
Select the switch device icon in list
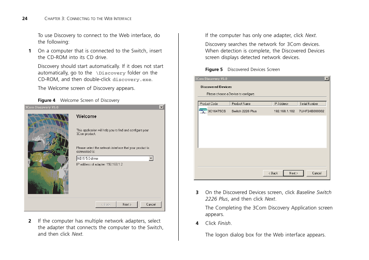pyautogui.click(x=203, y=111)
